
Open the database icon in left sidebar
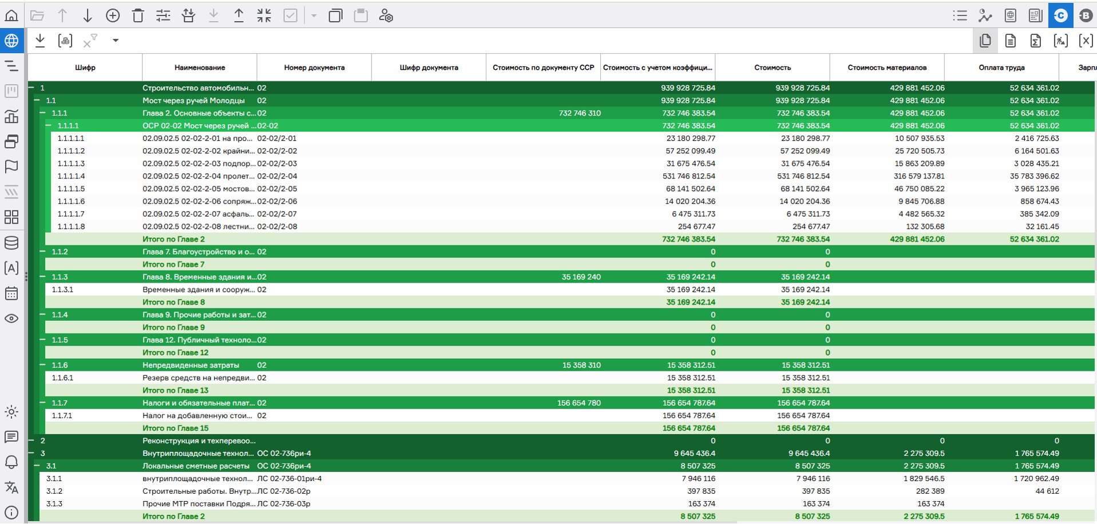pos(11,243)
